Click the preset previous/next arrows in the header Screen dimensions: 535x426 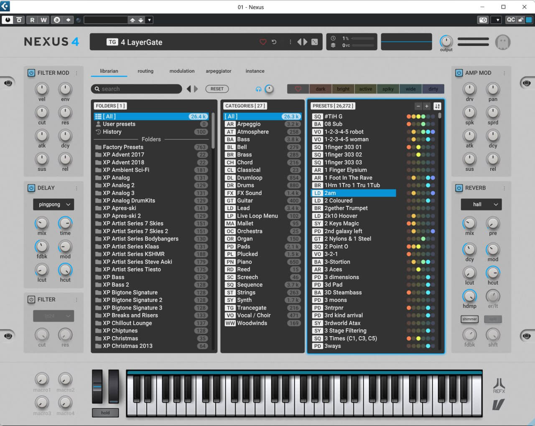302,42
